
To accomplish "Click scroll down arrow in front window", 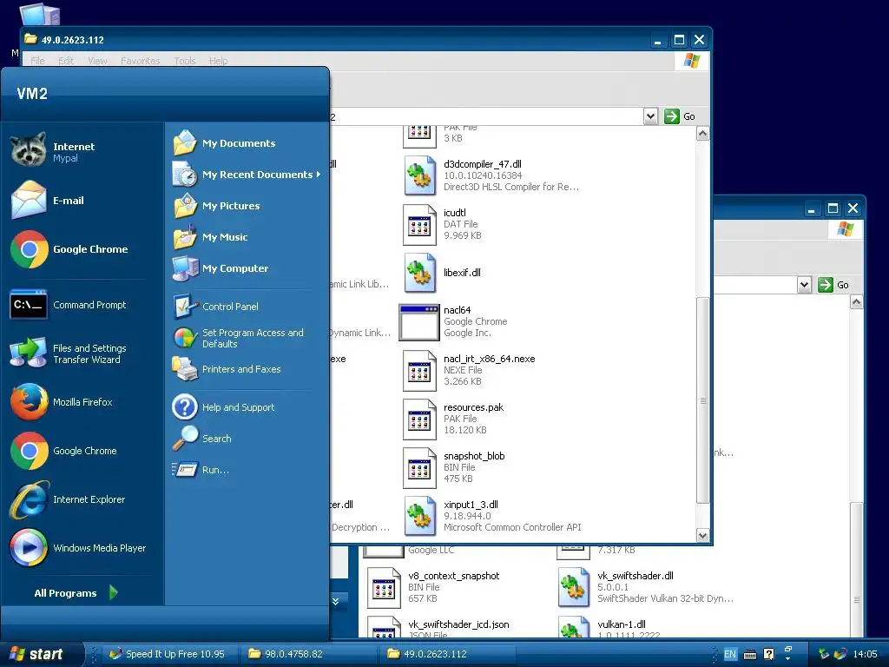I will [x=702, y=535].
